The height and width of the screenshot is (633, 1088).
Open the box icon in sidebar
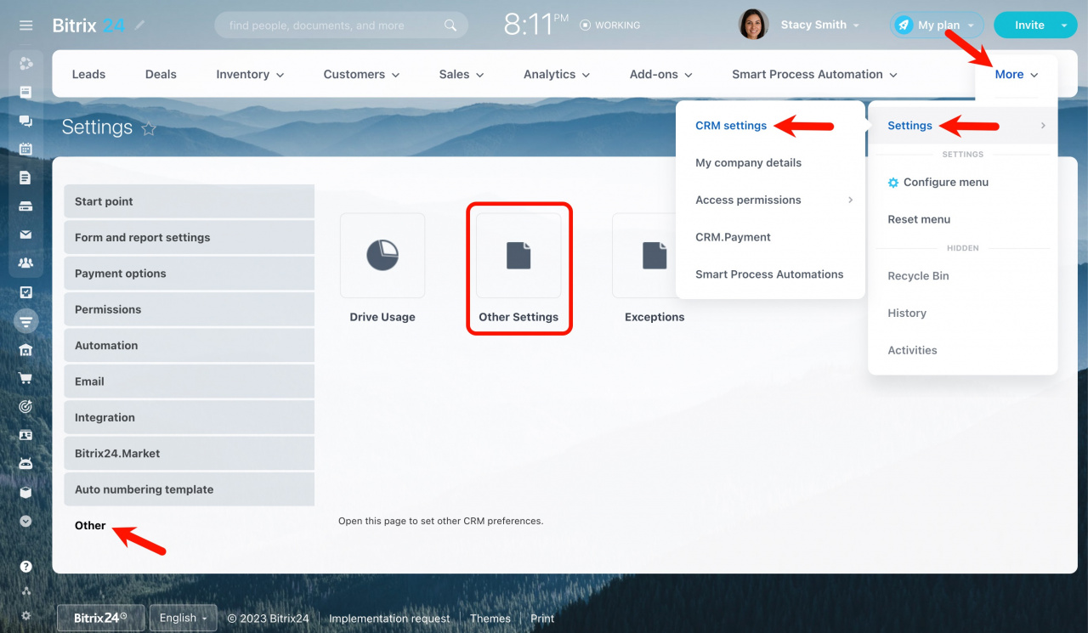(26, 493)
